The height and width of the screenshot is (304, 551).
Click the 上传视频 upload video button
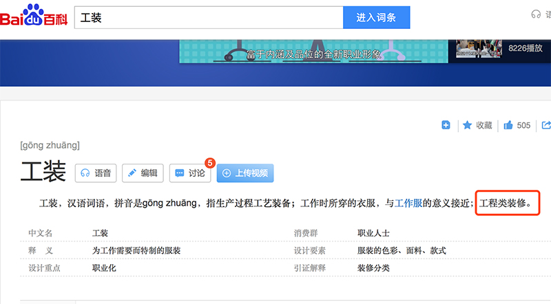click(x=245, y=173)
